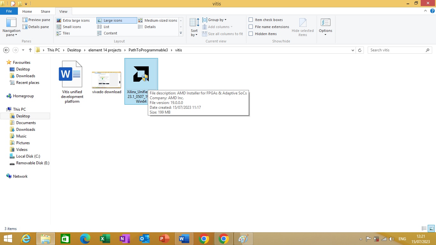Switch to large thumbnails via status bar icon

431,228
